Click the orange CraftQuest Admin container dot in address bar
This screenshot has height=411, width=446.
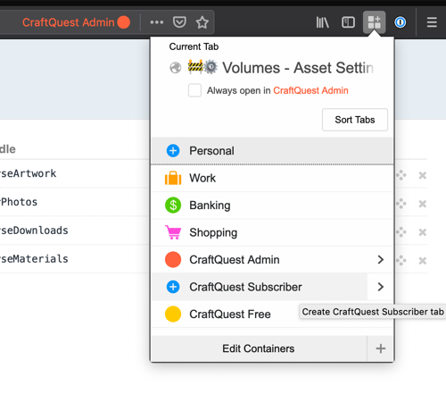click(x=123, y=22)
